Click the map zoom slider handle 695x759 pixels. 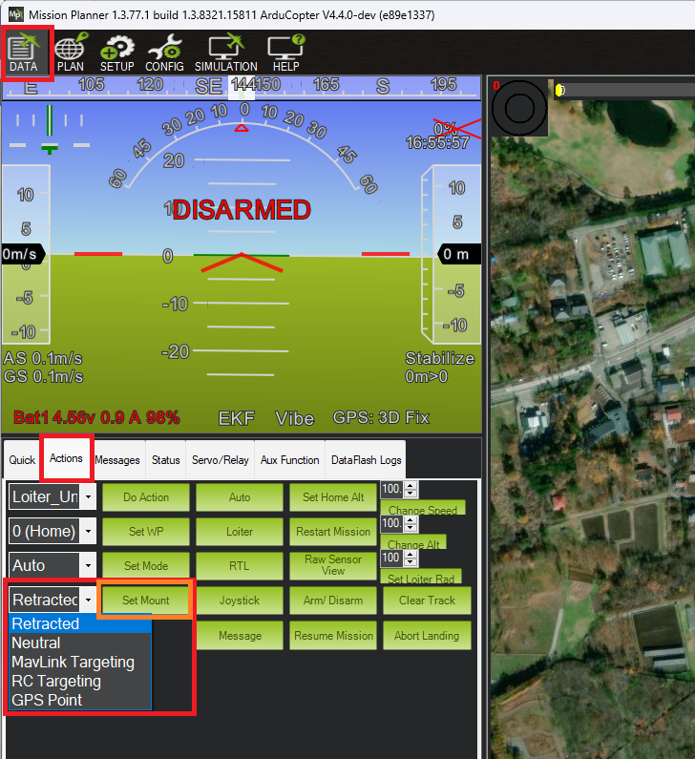coord(560,90)
